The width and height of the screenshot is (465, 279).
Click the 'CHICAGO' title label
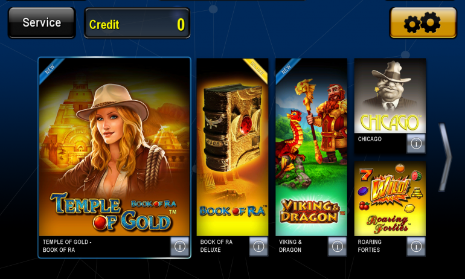370,139
